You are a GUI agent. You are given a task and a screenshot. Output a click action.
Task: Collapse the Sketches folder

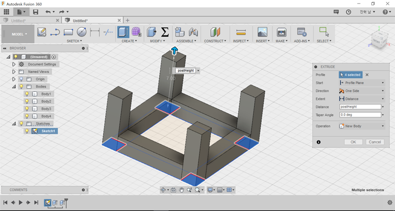click(x=14, y=124)
